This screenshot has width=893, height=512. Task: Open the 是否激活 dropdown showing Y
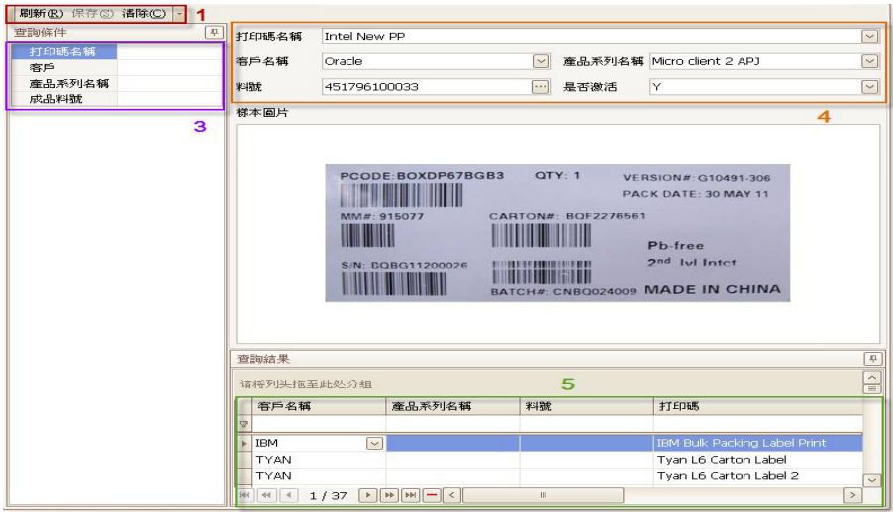pyautogui.click(x=869, y=87)
